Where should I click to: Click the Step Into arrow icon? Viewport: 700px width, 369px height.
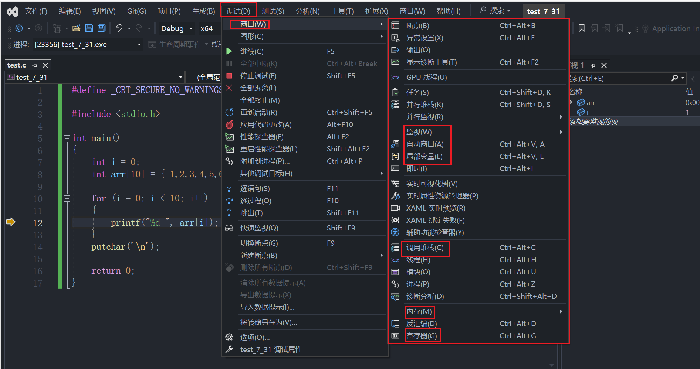click(229, 188)
